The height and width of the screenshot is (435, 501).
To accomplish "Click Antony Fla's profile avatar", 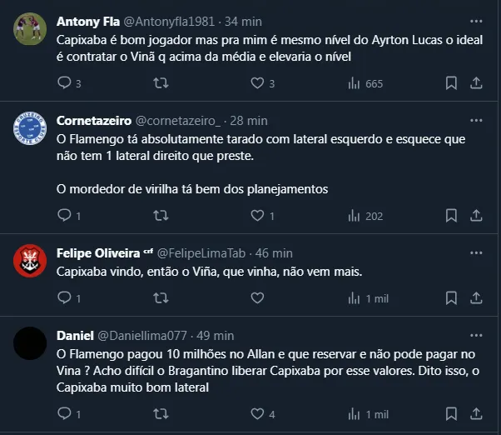I will (x=30, y=28).
